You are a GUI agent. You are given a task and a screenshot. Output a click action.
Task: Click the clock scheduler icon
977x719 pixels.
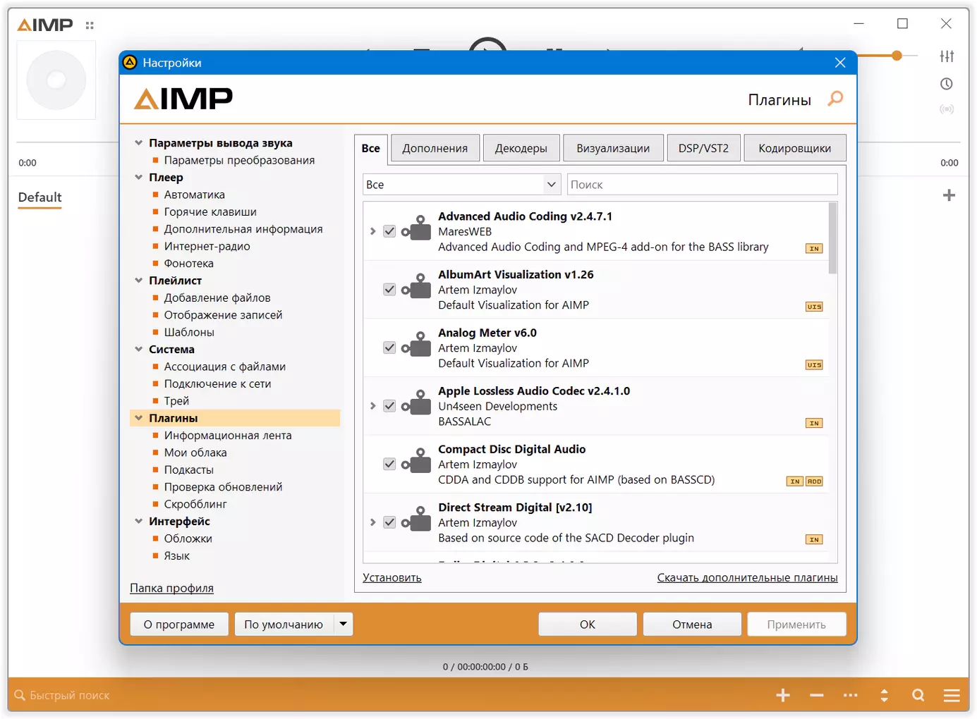[947, 84]
